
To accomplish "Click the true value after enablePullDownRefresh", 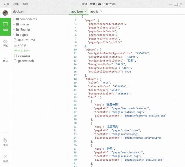I will 128,72.
